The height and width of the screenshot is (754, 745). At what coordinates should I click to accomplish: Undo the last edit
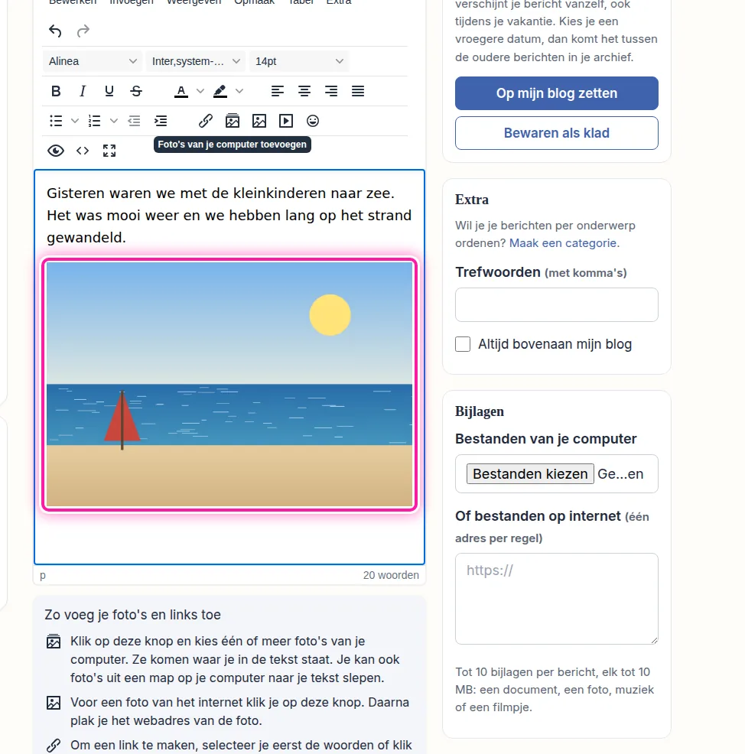[55, 31]
